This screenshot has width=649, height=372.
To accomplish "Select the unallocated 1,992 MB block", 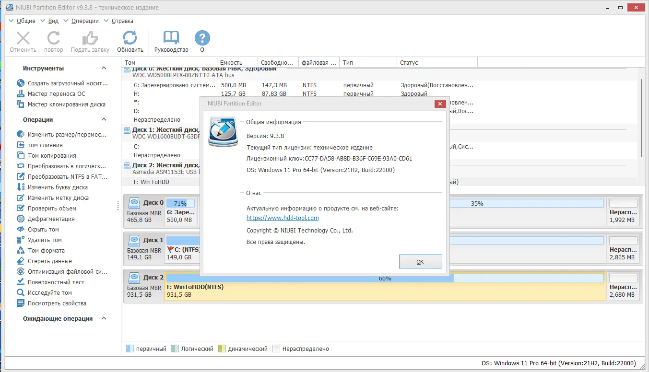I will tap(624, 210).
